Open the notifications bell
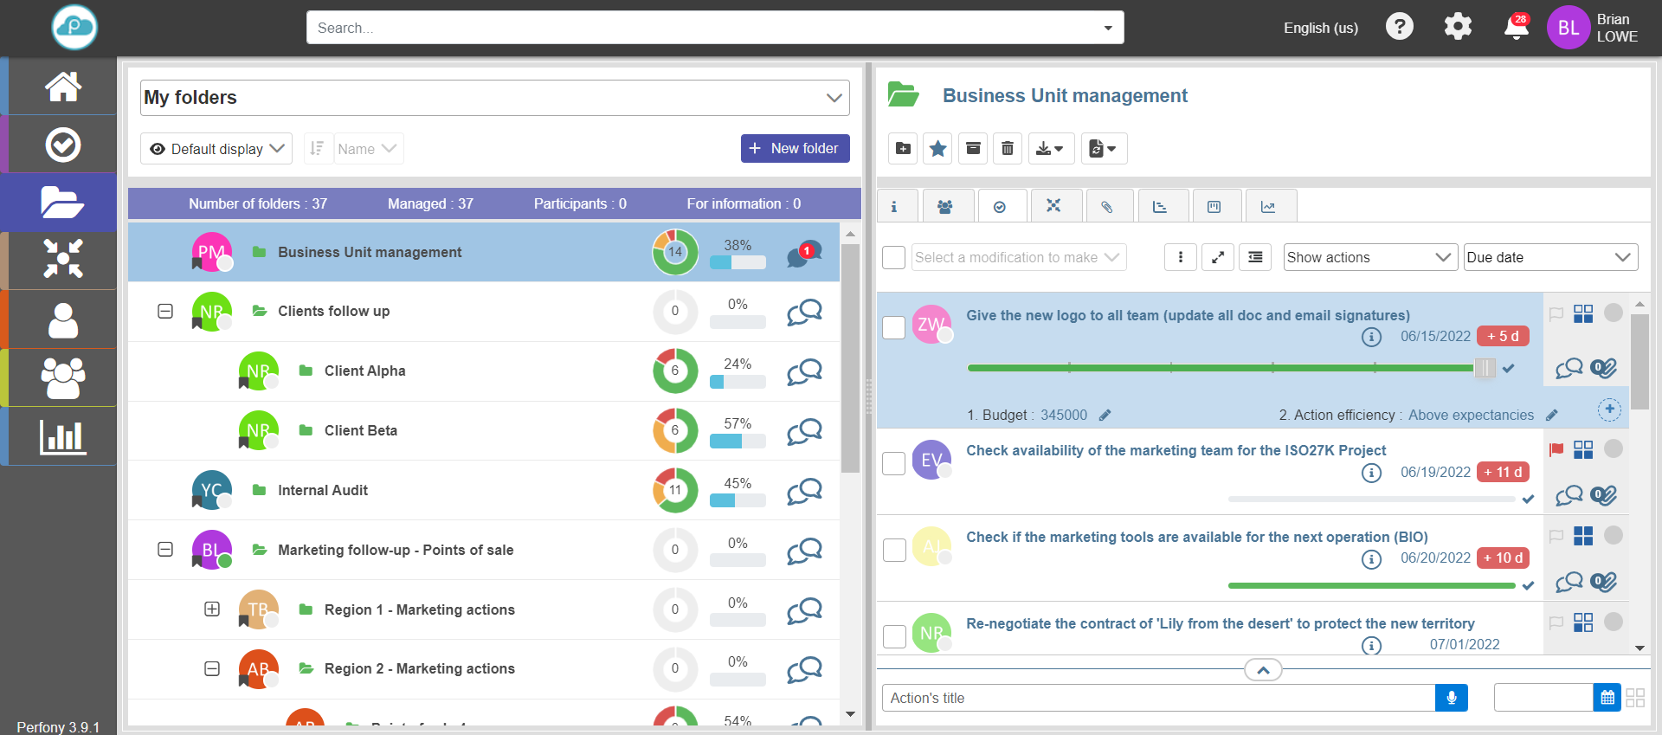 (1516, 28)
